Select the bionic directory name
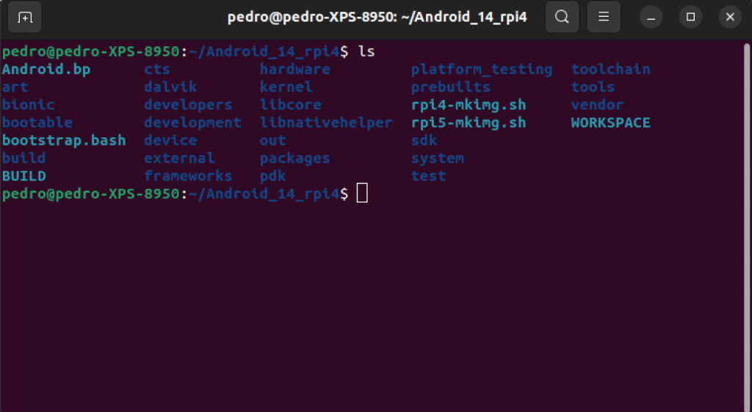Image resolution: width=752 pixels, height=412 pixels. 29,104
